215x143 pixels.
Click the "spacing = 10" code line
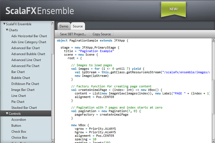point(85,139)
